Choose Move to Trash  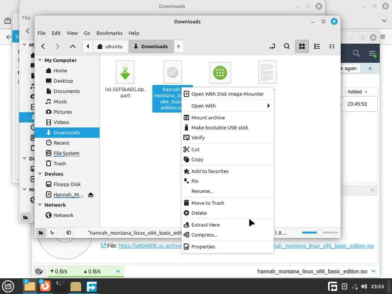point(227,203)
